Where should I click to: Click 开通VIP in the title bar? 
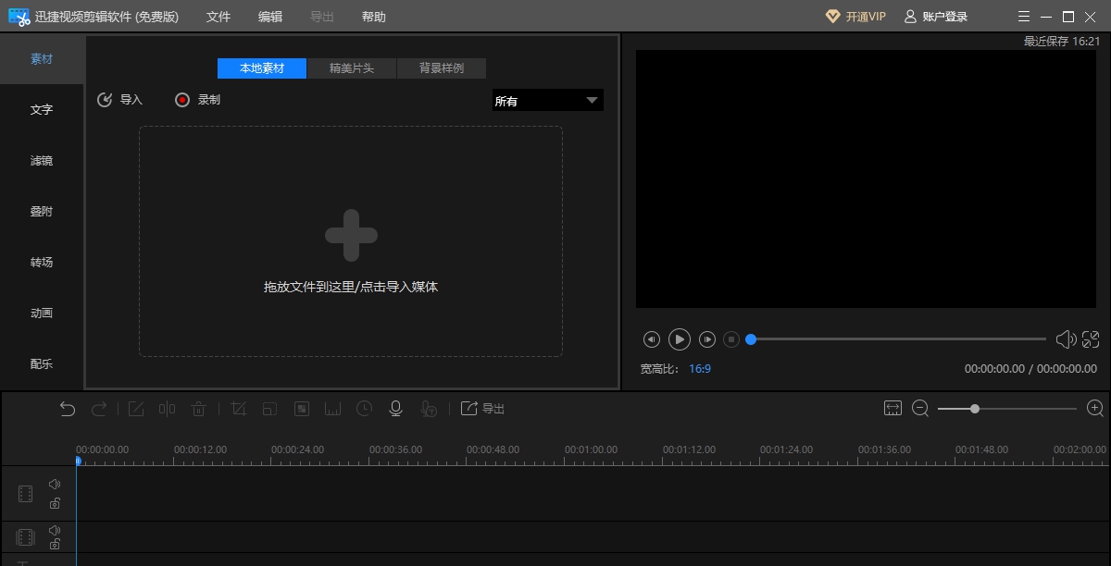coord(855,16)
